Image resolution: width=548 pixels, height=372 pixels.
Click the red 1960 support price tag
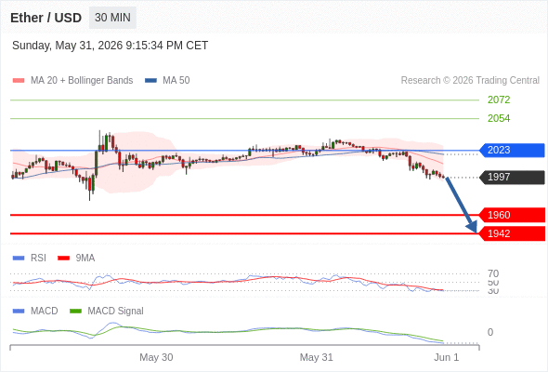click(512, 215)
